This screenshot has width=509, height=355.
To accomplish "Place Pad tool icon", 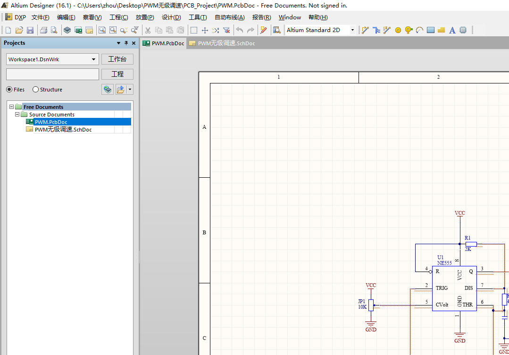I will (398, 30).
